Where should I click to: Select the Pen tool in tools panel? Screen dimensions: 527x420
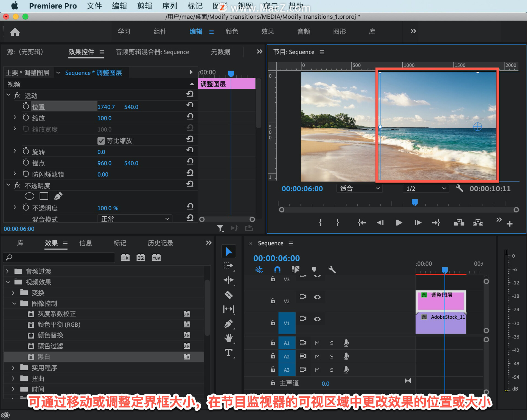tap(228, 324)
